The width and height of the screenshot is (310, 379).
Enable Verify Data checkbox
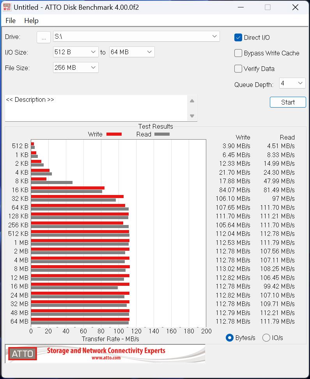(238, 69)
